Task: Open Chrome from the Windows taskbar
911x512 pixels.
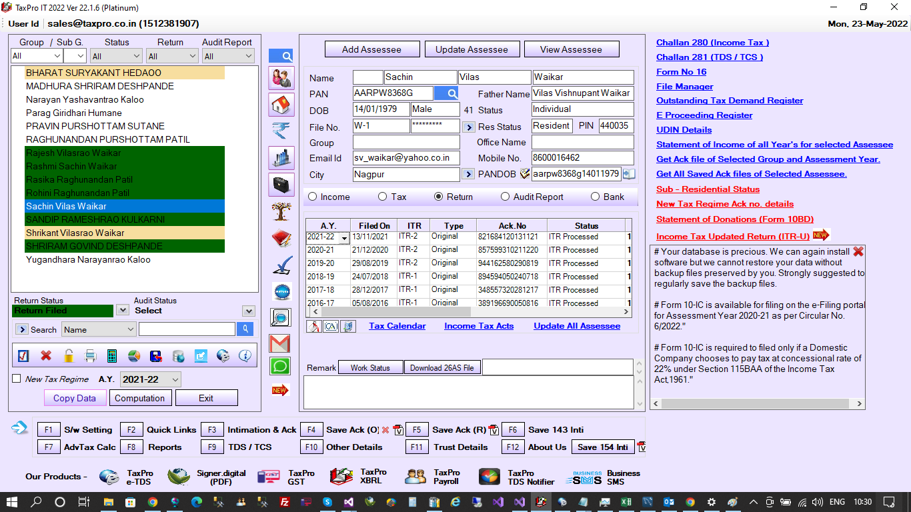Action: pyautogui.click(x=153, y=502)
